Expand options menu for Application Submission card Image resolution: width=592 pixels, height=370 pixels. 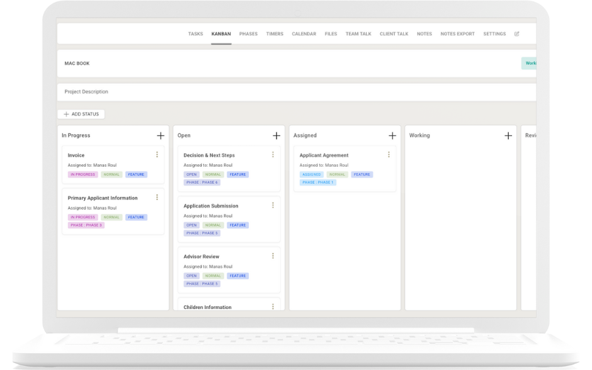[x=273, y=205]
